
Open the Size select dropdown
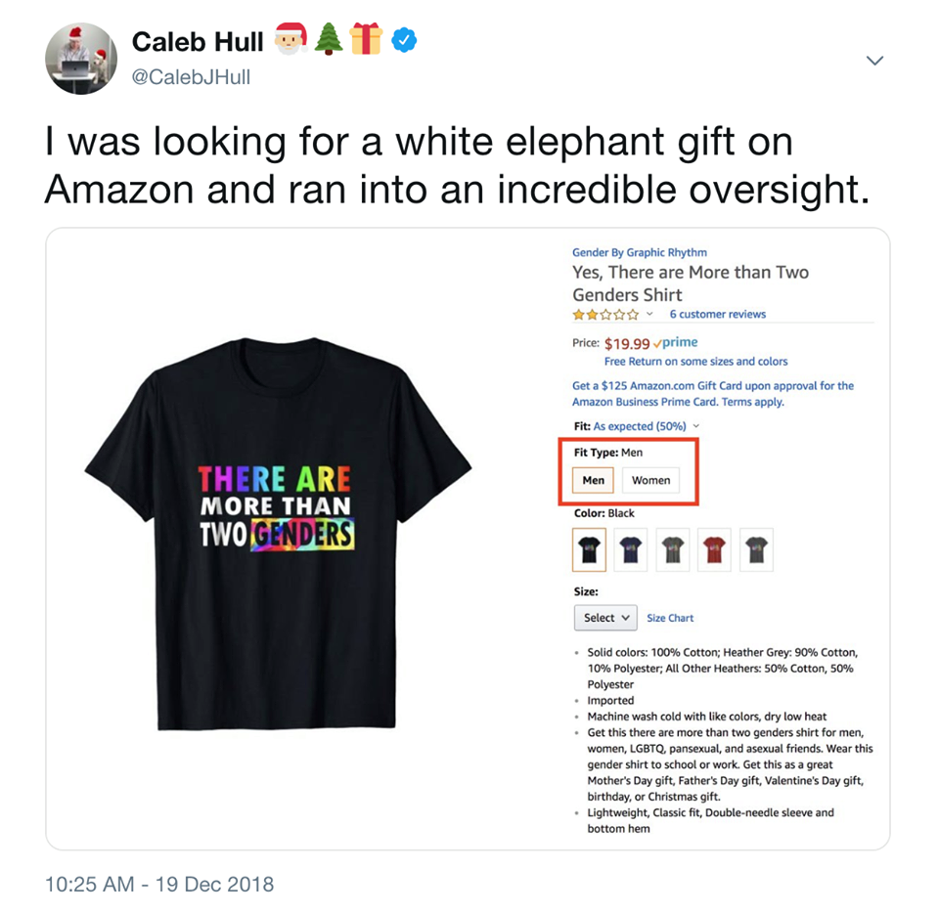point(605,618)
